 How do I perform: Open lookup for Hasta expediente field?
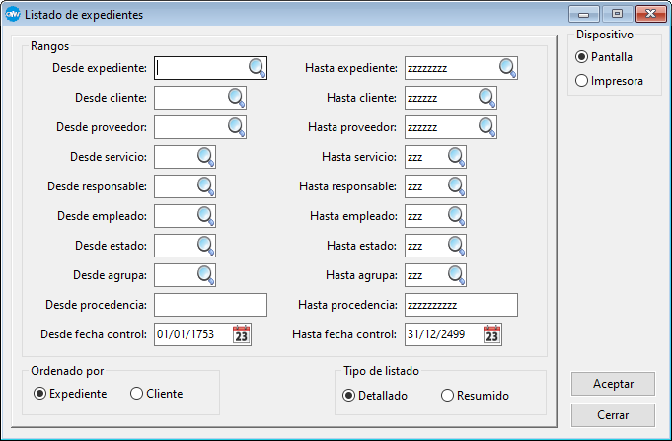coord(507,68)
